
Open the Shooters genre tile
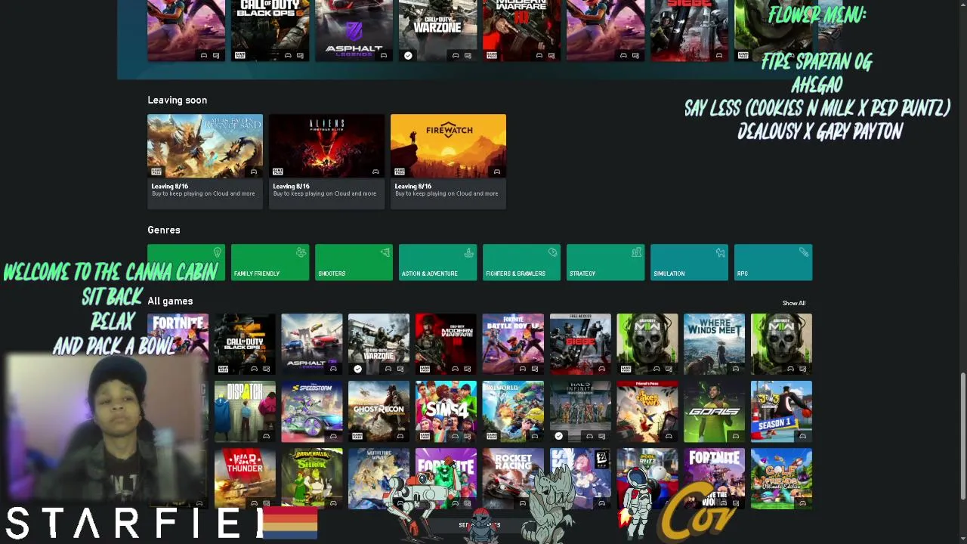click(354, 262)
